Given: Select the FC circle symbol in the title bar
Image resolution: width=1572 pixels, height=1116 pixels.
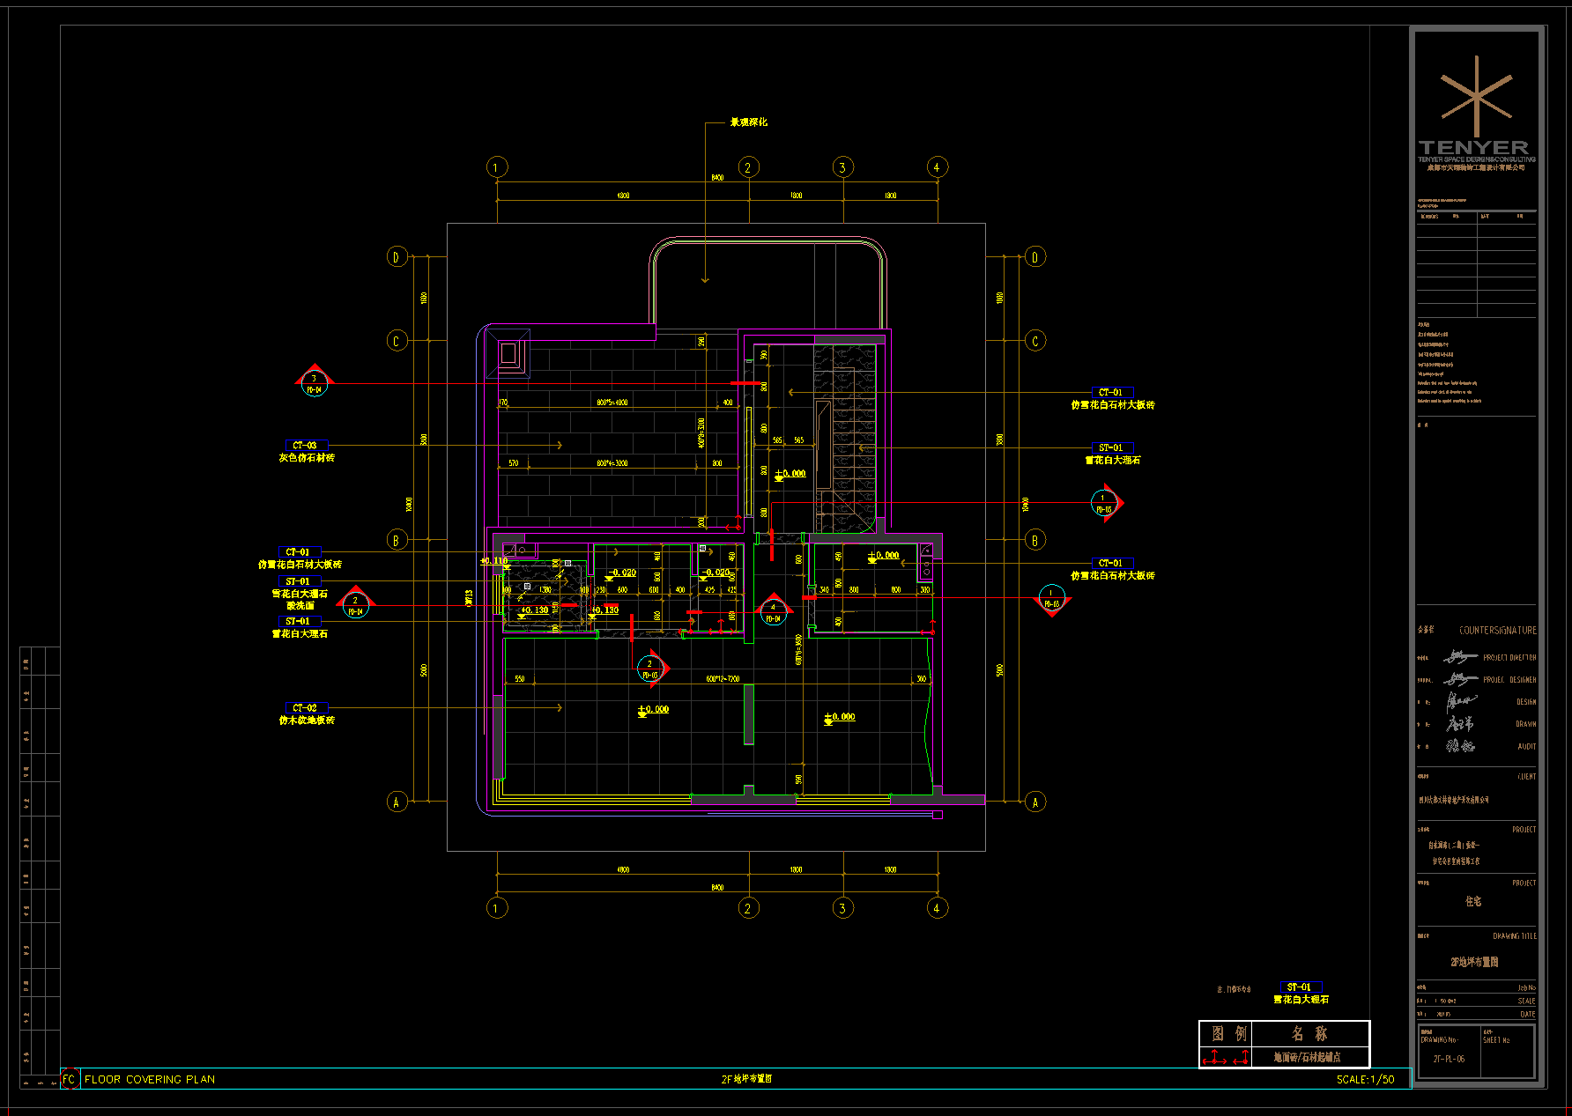Looking at the screenshot, I should coord(70,1079).
